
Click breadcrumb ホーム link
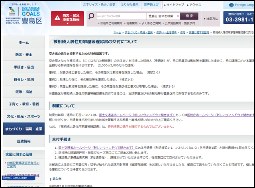point(117,33)
